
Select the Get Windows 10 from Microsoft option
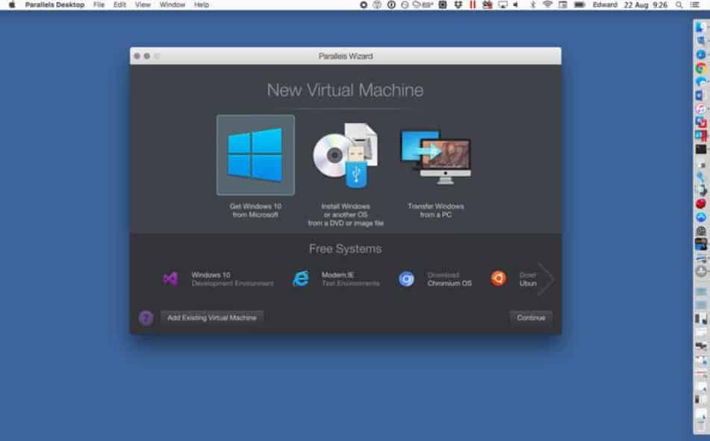255,155
